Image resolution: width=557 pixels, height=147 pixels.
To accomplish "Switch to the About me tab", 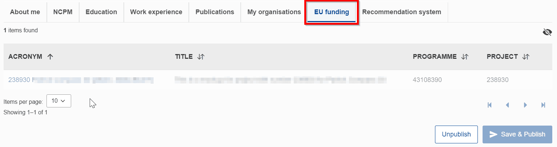I will pos(25,12).
